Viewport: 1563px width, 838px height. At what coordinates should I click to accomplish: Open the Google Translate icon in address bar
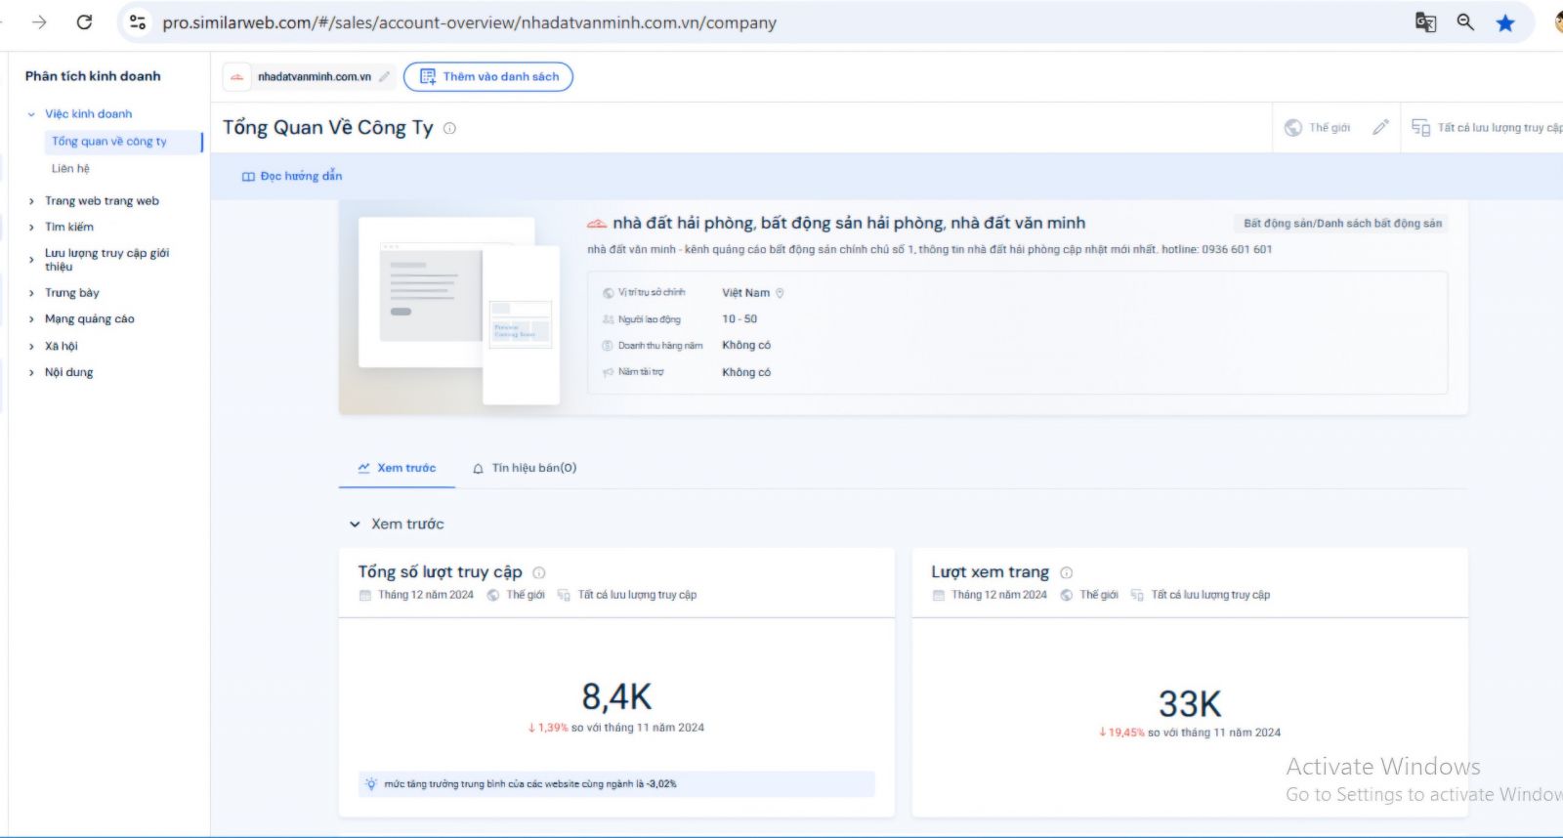(x=1425, y=22)
